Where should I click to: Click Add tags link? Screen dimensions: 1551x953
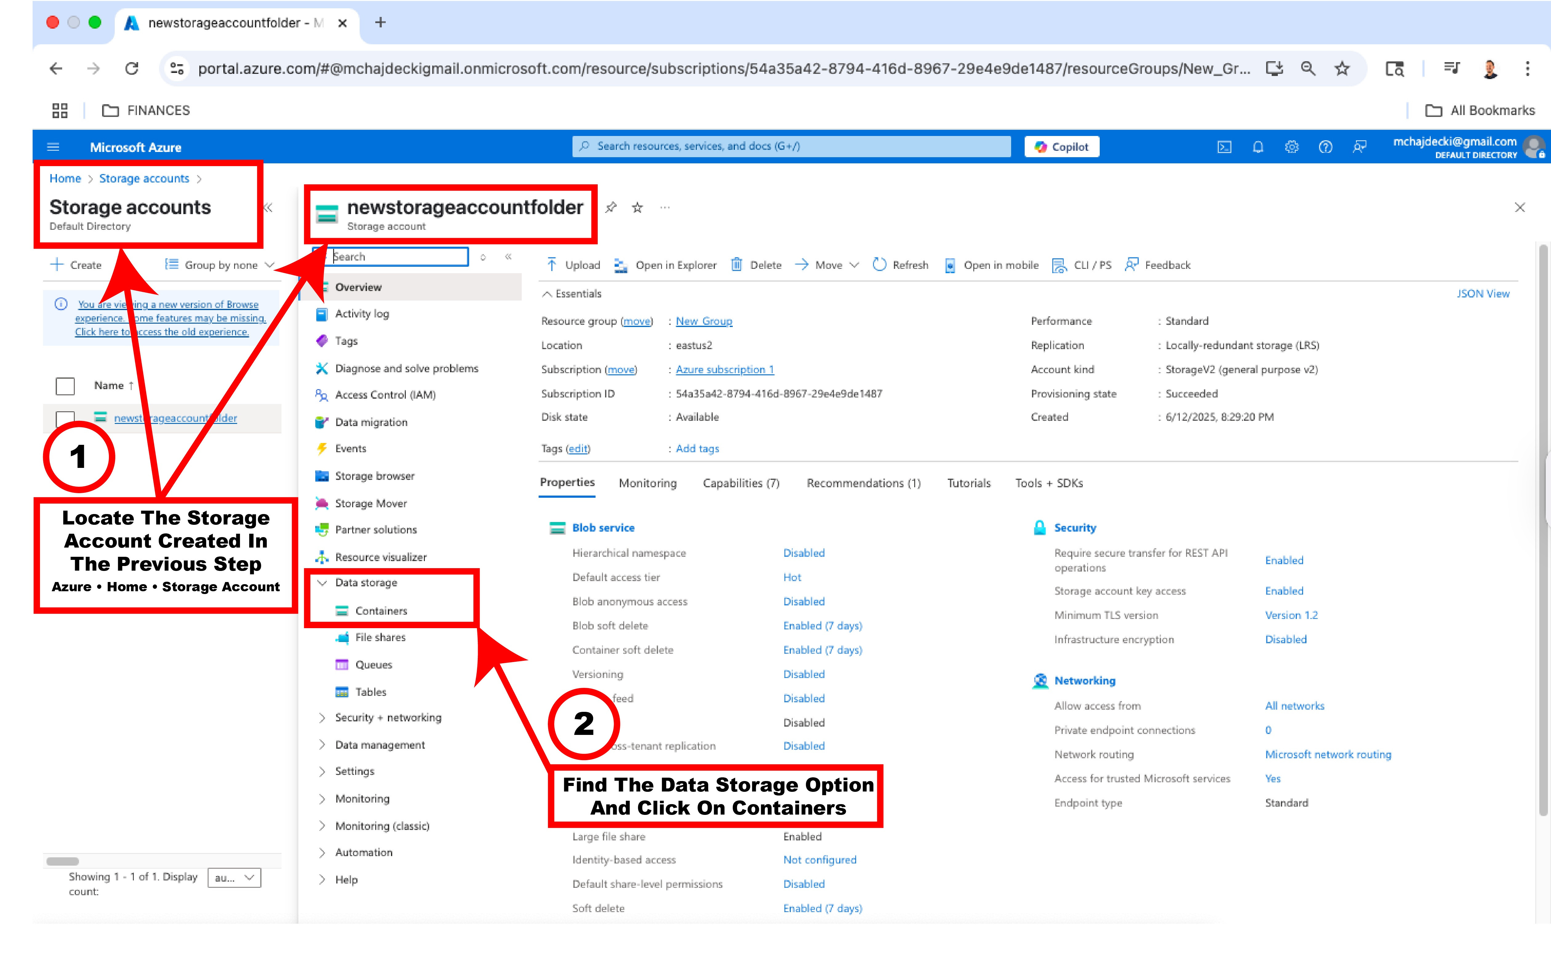[x=697, y=449]
